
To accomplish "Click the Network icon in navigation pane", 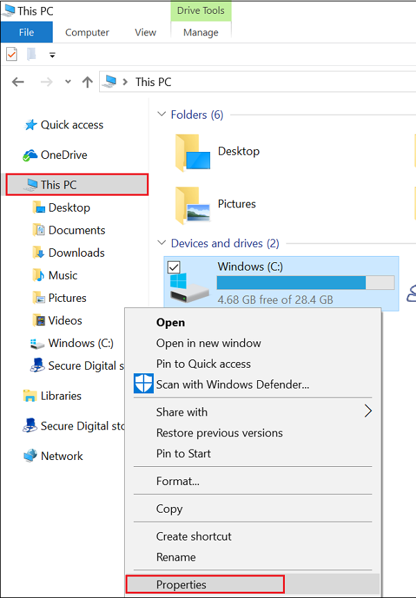I will pos(30,456).
